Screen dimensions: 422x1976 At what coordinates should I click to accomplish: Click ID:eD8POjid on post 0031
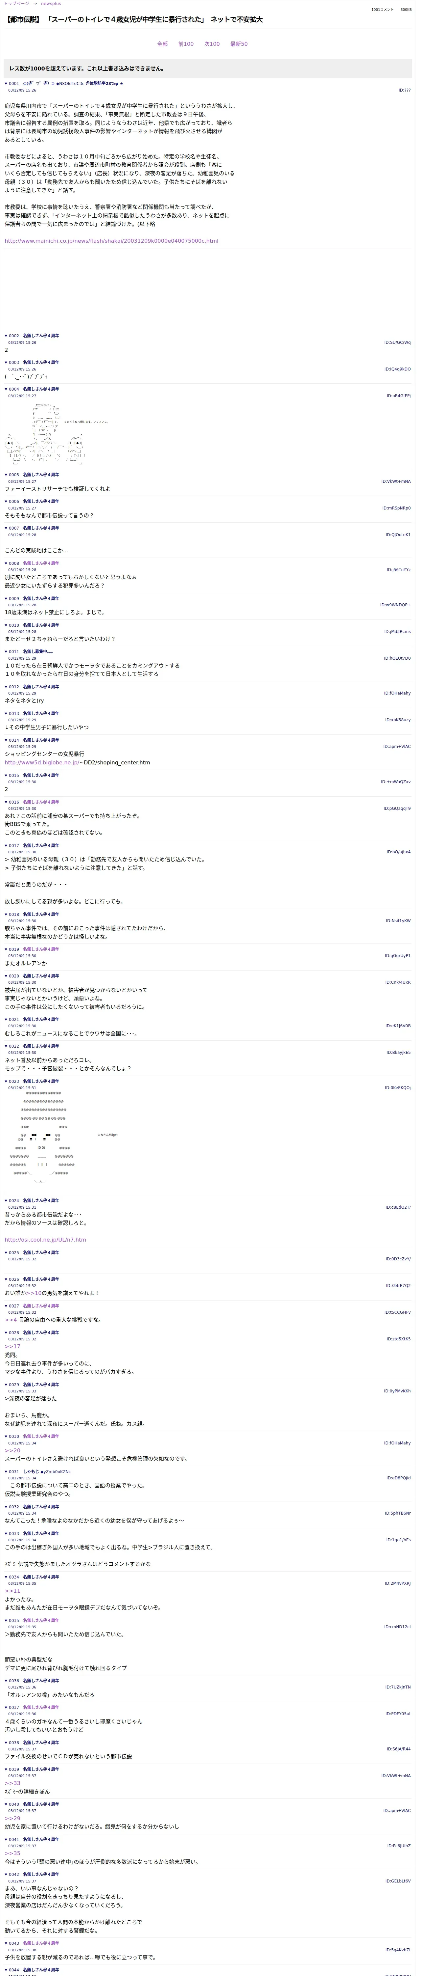tap(398, 1478)
